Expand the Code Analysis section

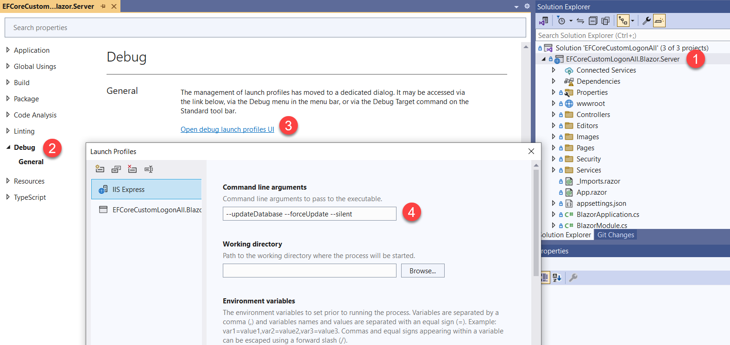(x=8, y=115)
